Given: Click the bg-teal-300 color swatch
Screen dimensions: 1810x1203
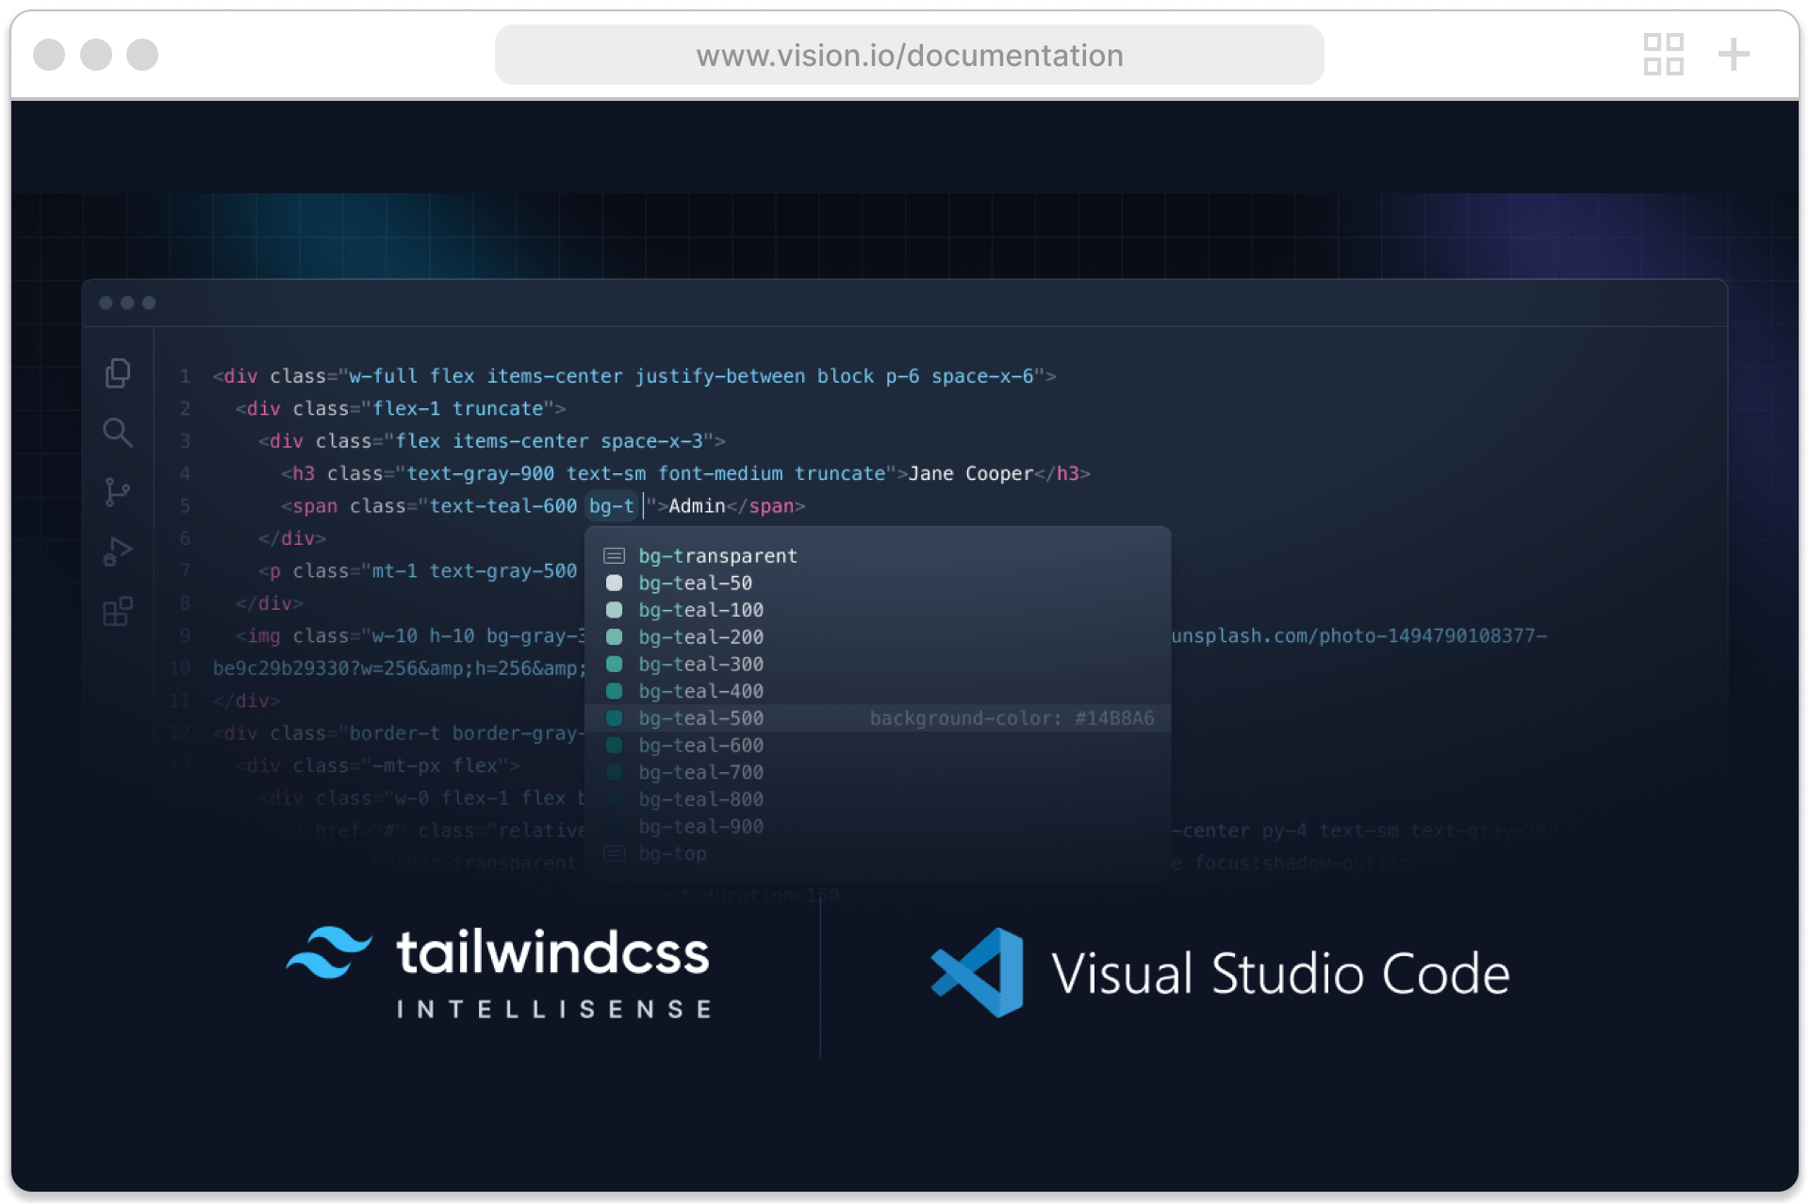Looking at the screenshot, I should point(615,665).
